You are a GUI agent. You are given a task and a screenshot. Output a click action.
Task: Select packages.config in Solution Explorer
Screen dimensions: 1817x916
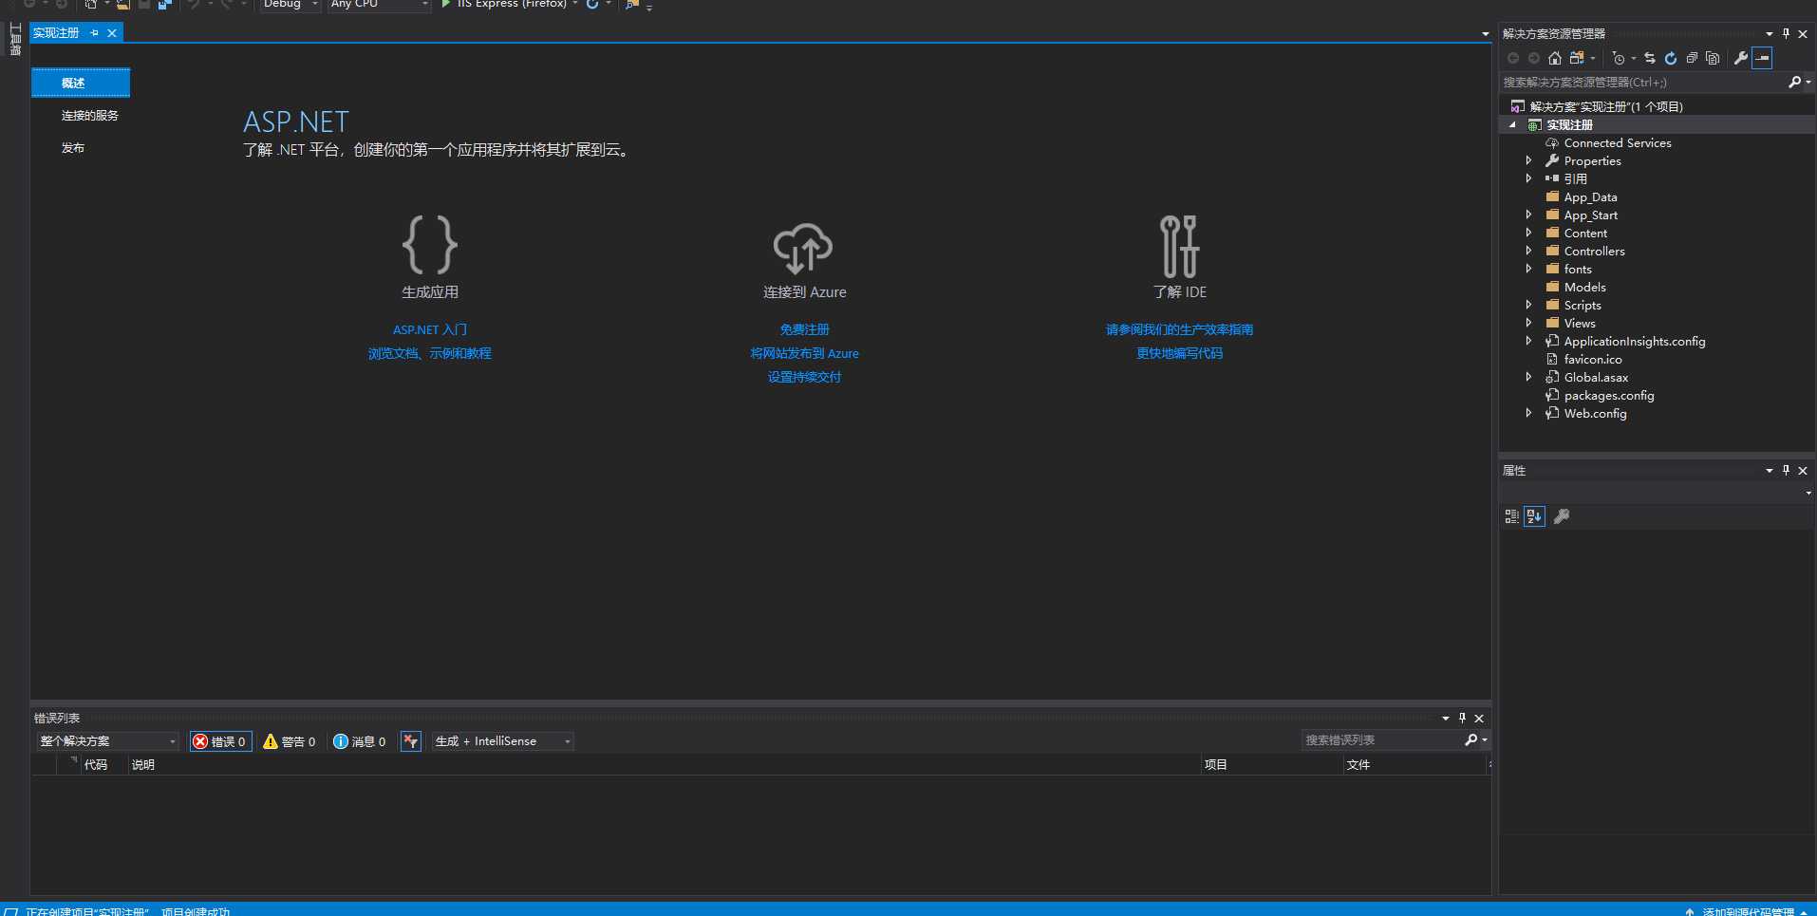click(x=1609, y=396)
